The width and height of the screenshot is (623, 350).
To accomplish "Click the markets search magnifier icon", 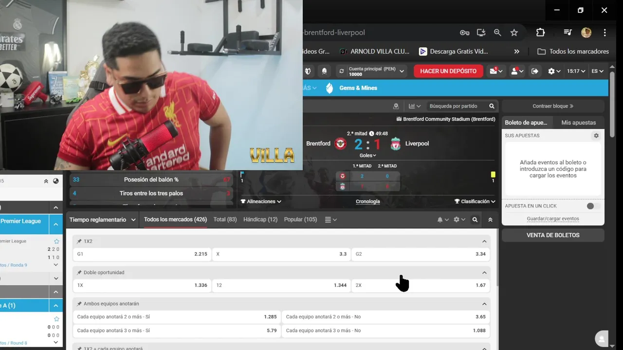I will tap(475, 220).
